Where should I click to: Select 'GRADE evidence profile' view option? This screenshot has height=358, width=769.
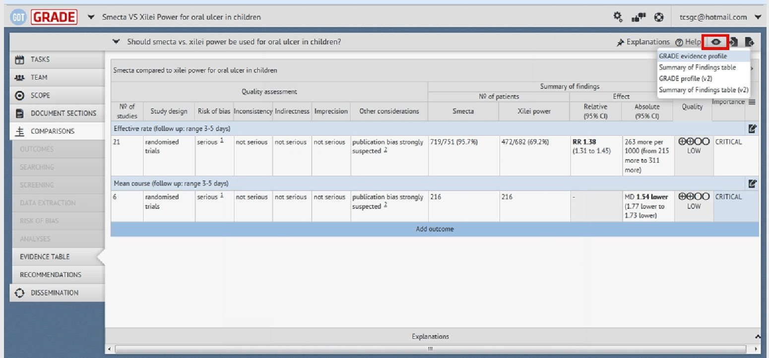tap(704, 56)
